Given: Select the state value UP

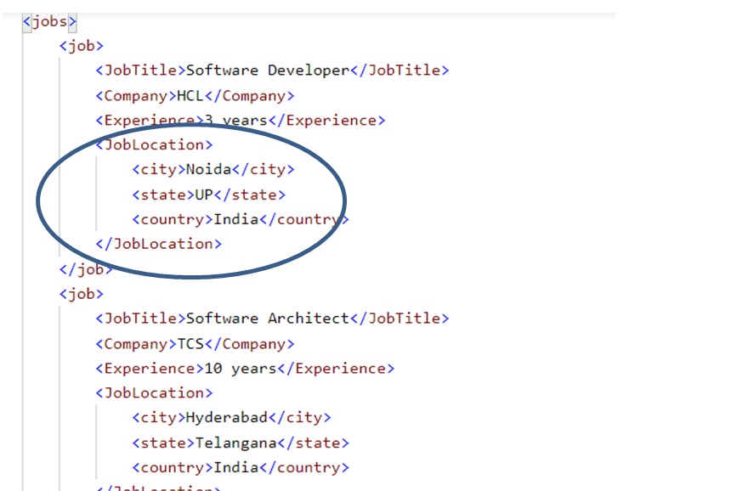Looking at the screenshot, I should pos(204,194).
